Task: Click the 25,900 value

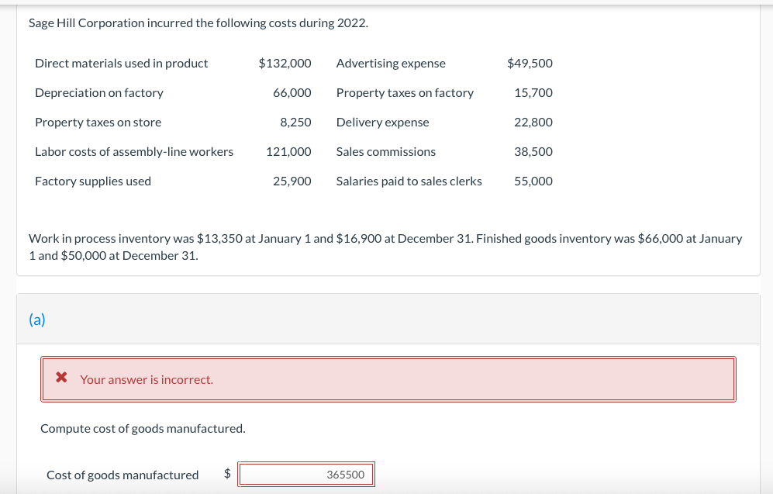Action: click(292, 181)
